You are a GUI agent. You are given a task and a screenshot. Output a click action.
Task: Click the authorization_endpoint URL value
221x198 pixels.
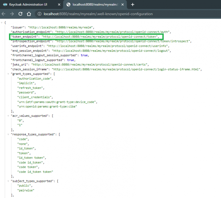(112, 32)
